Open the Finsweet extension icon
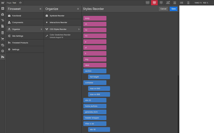 coord(3,57)
